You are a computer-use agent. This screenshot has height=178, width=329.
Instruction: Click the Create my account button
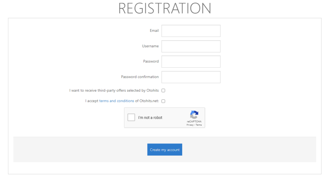tap(165, 149)
